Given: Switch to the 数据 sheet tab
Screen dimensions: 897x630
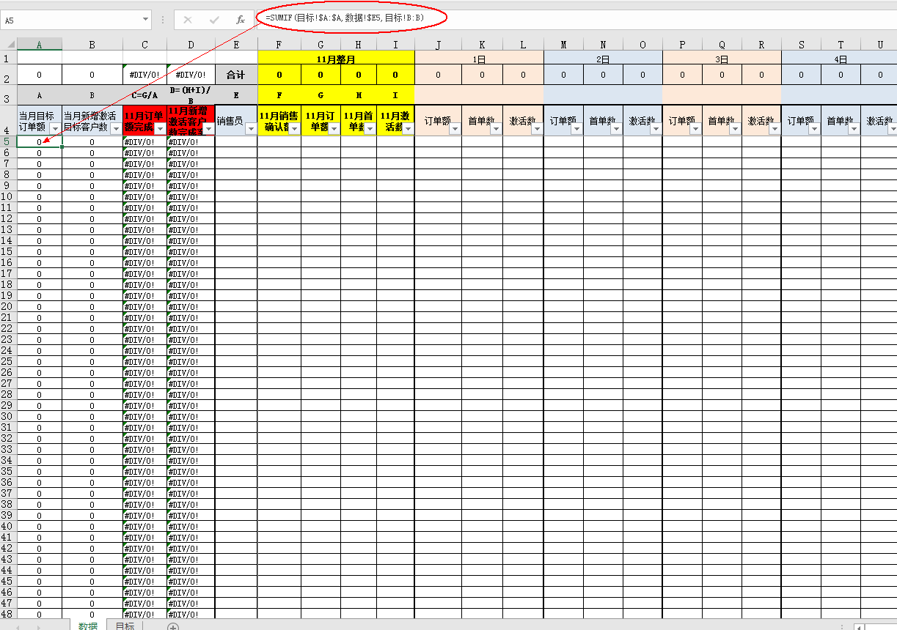Looking at the screenshot, I should (x=88, y=626).
